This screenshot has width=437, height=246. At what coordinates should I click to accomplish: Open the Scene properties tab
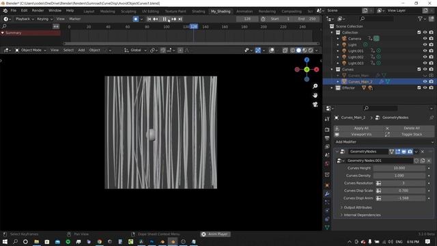(x=327, y=155)
